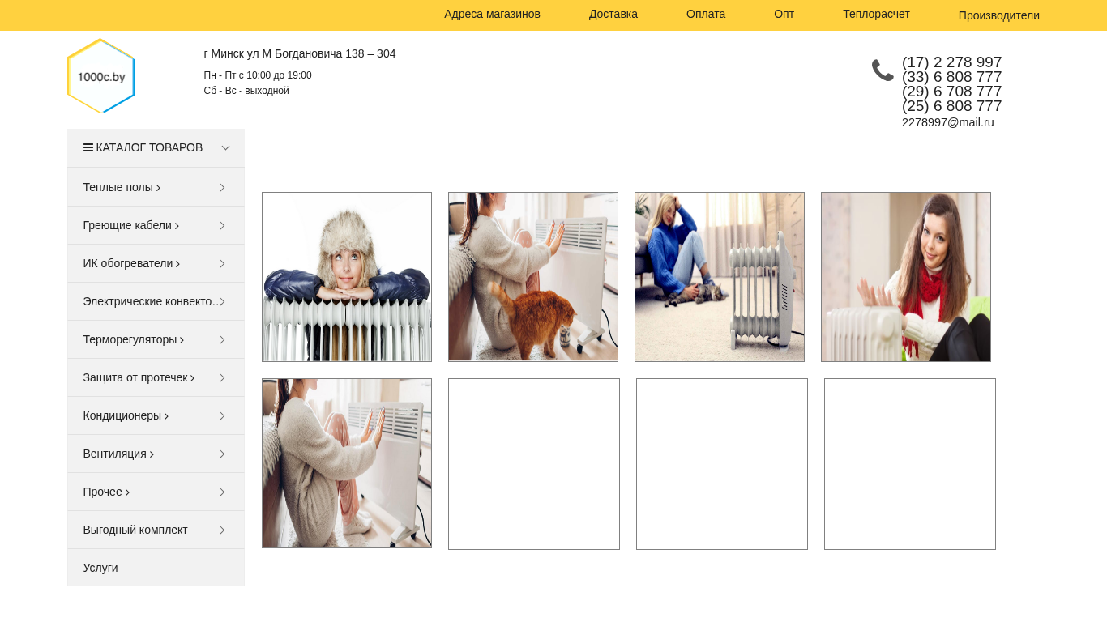1107x622 pixels.
Task: Click the hours Пн - Пт с 10:00 до 19:00
Action: [258, 75]
